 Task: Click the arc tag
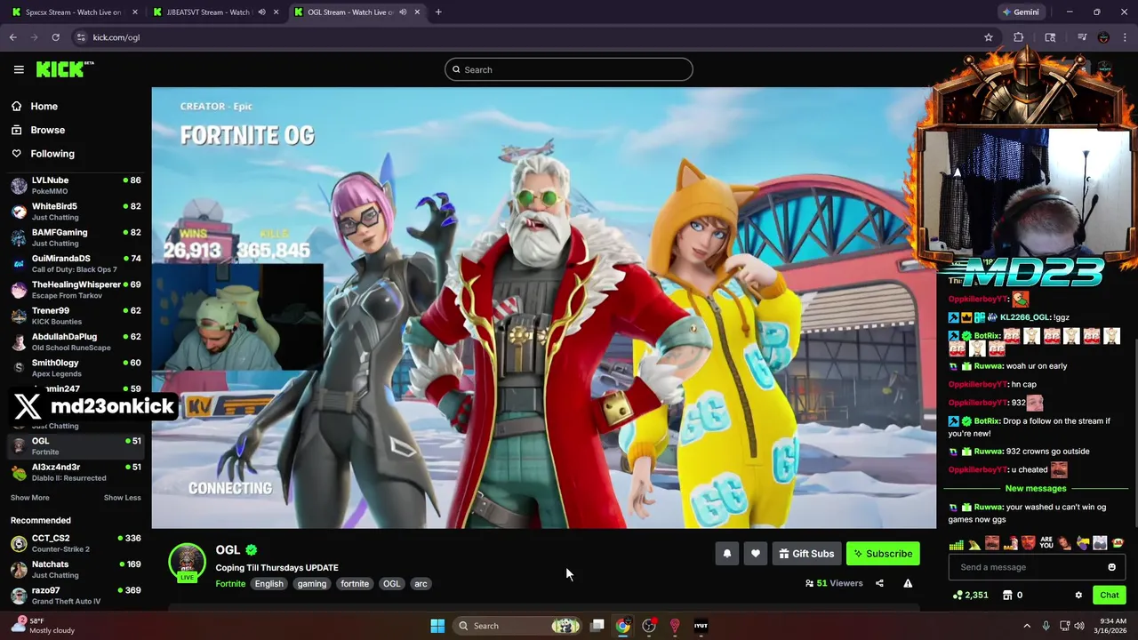coord(421,584)
